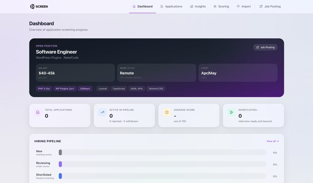Click the Job Posting button on the position card
The width and height of the screenshot is (313, 183).
[x=265, y=47]
